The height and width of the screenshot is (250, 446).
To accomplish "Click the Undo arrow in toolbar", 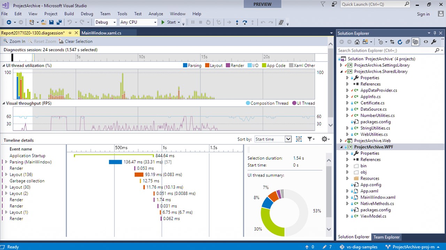I will coord(70,22).
